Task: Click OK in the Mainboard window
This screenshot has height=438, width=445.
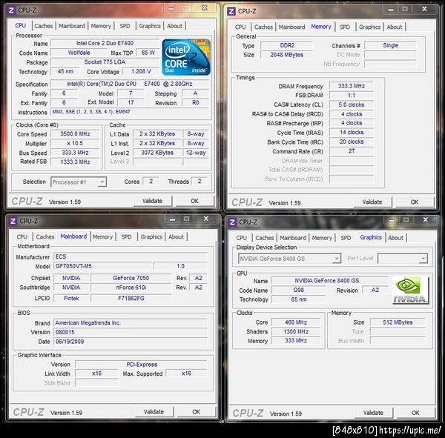Action: [196, 411]
